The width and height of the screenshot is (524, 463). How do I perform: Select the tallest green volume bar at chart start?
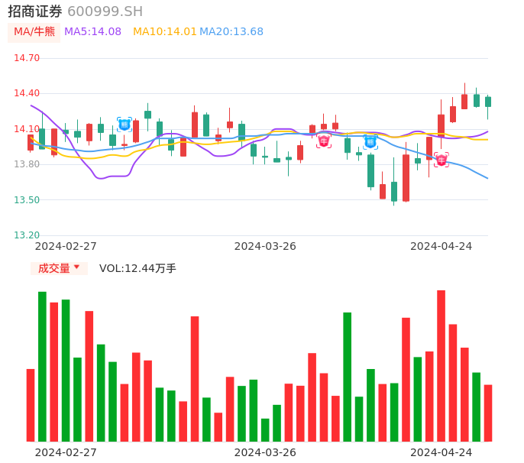(42, 367)
